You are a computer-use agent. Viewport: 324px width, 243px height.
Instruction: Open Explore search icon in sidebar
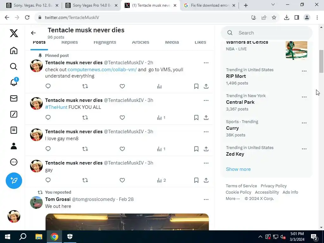pos(14,66)
